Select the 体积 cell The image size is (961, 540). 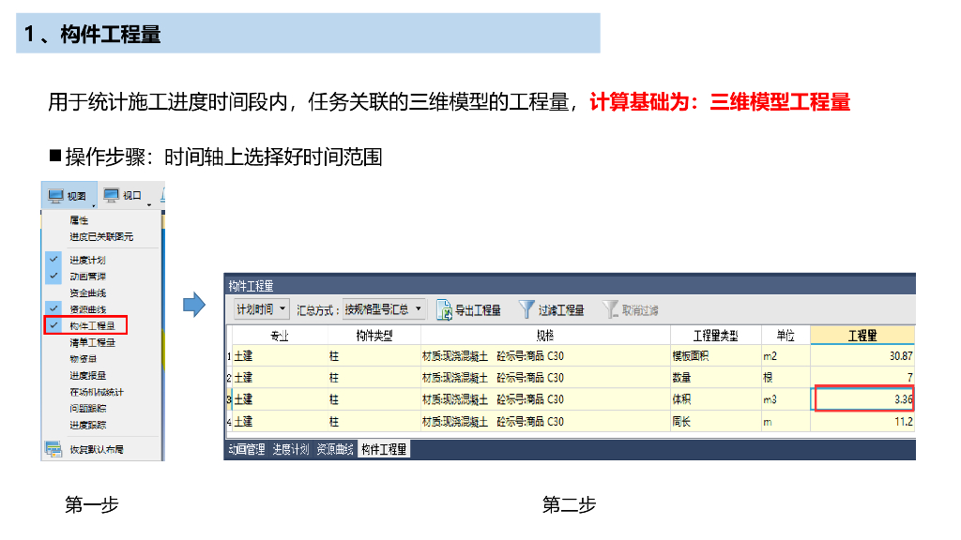[715, 399]
